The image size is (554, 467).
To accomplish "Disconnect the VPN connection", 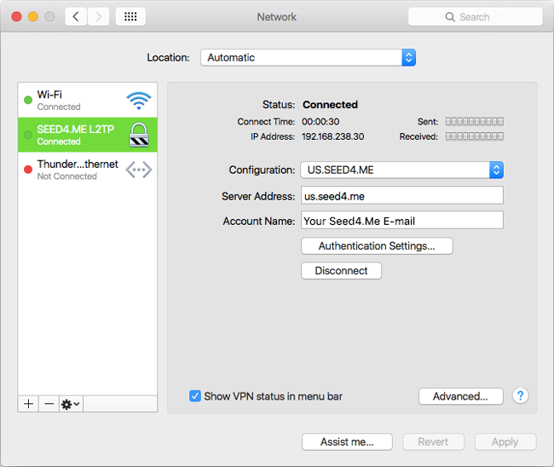I will [341, 271].
